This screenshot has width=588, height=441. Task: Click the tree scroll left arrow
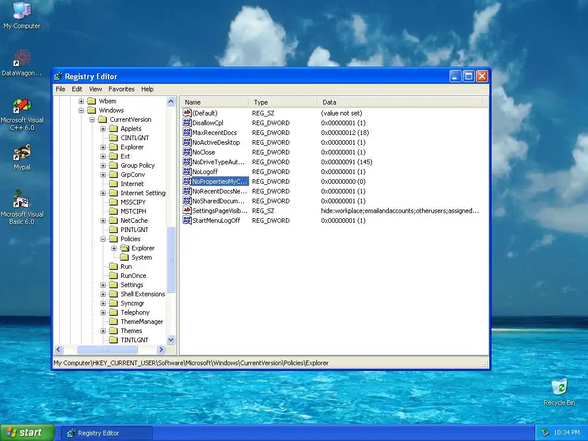point(59,350)
